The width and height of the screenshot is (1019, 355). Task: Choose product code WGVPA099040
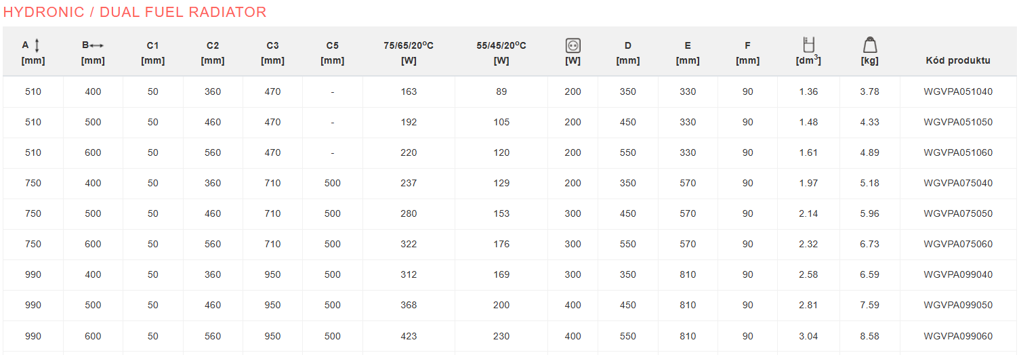(x=958, y=274)
